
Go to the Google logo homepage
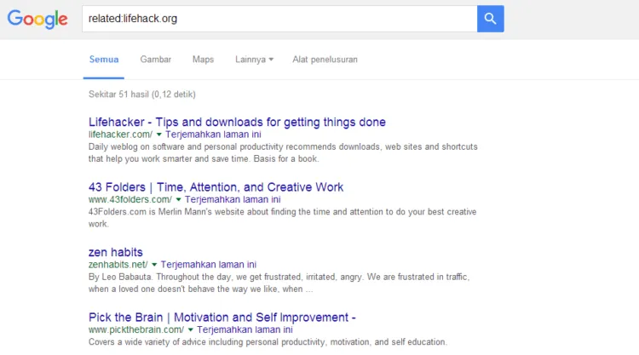(37, 19)
